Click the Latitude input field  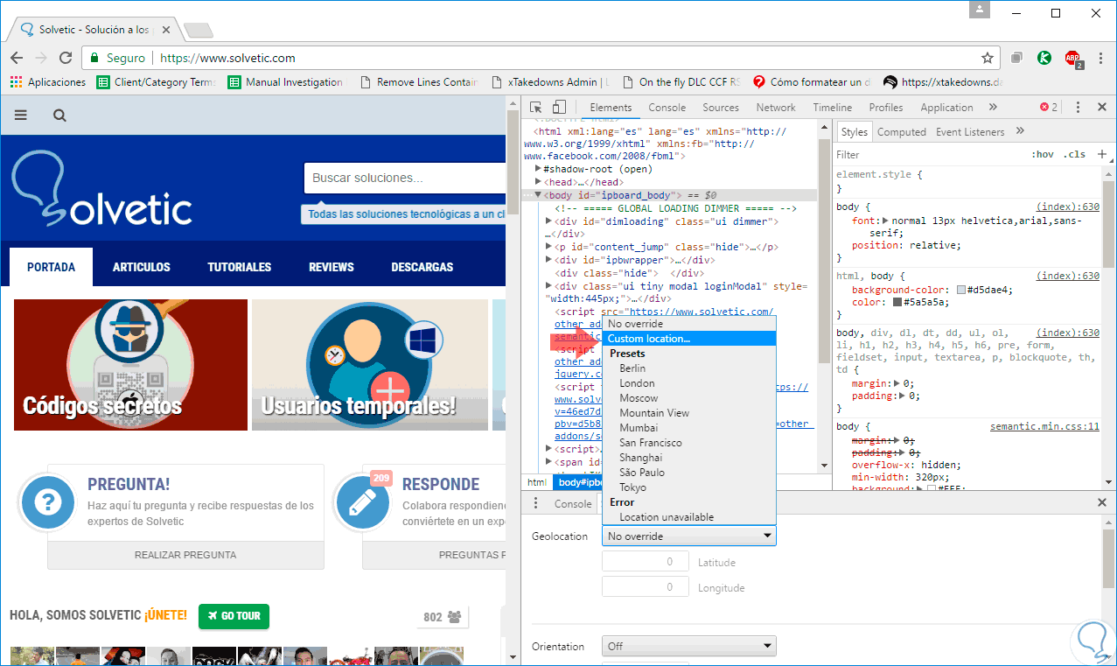[646, 563]
